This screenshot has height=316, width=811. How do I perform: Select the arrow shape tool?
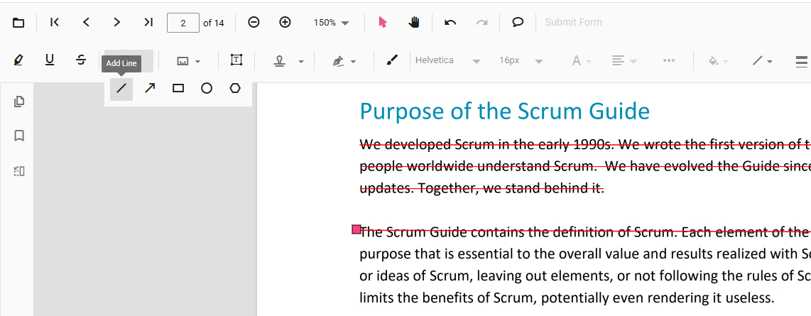click(x=150, y=89)
